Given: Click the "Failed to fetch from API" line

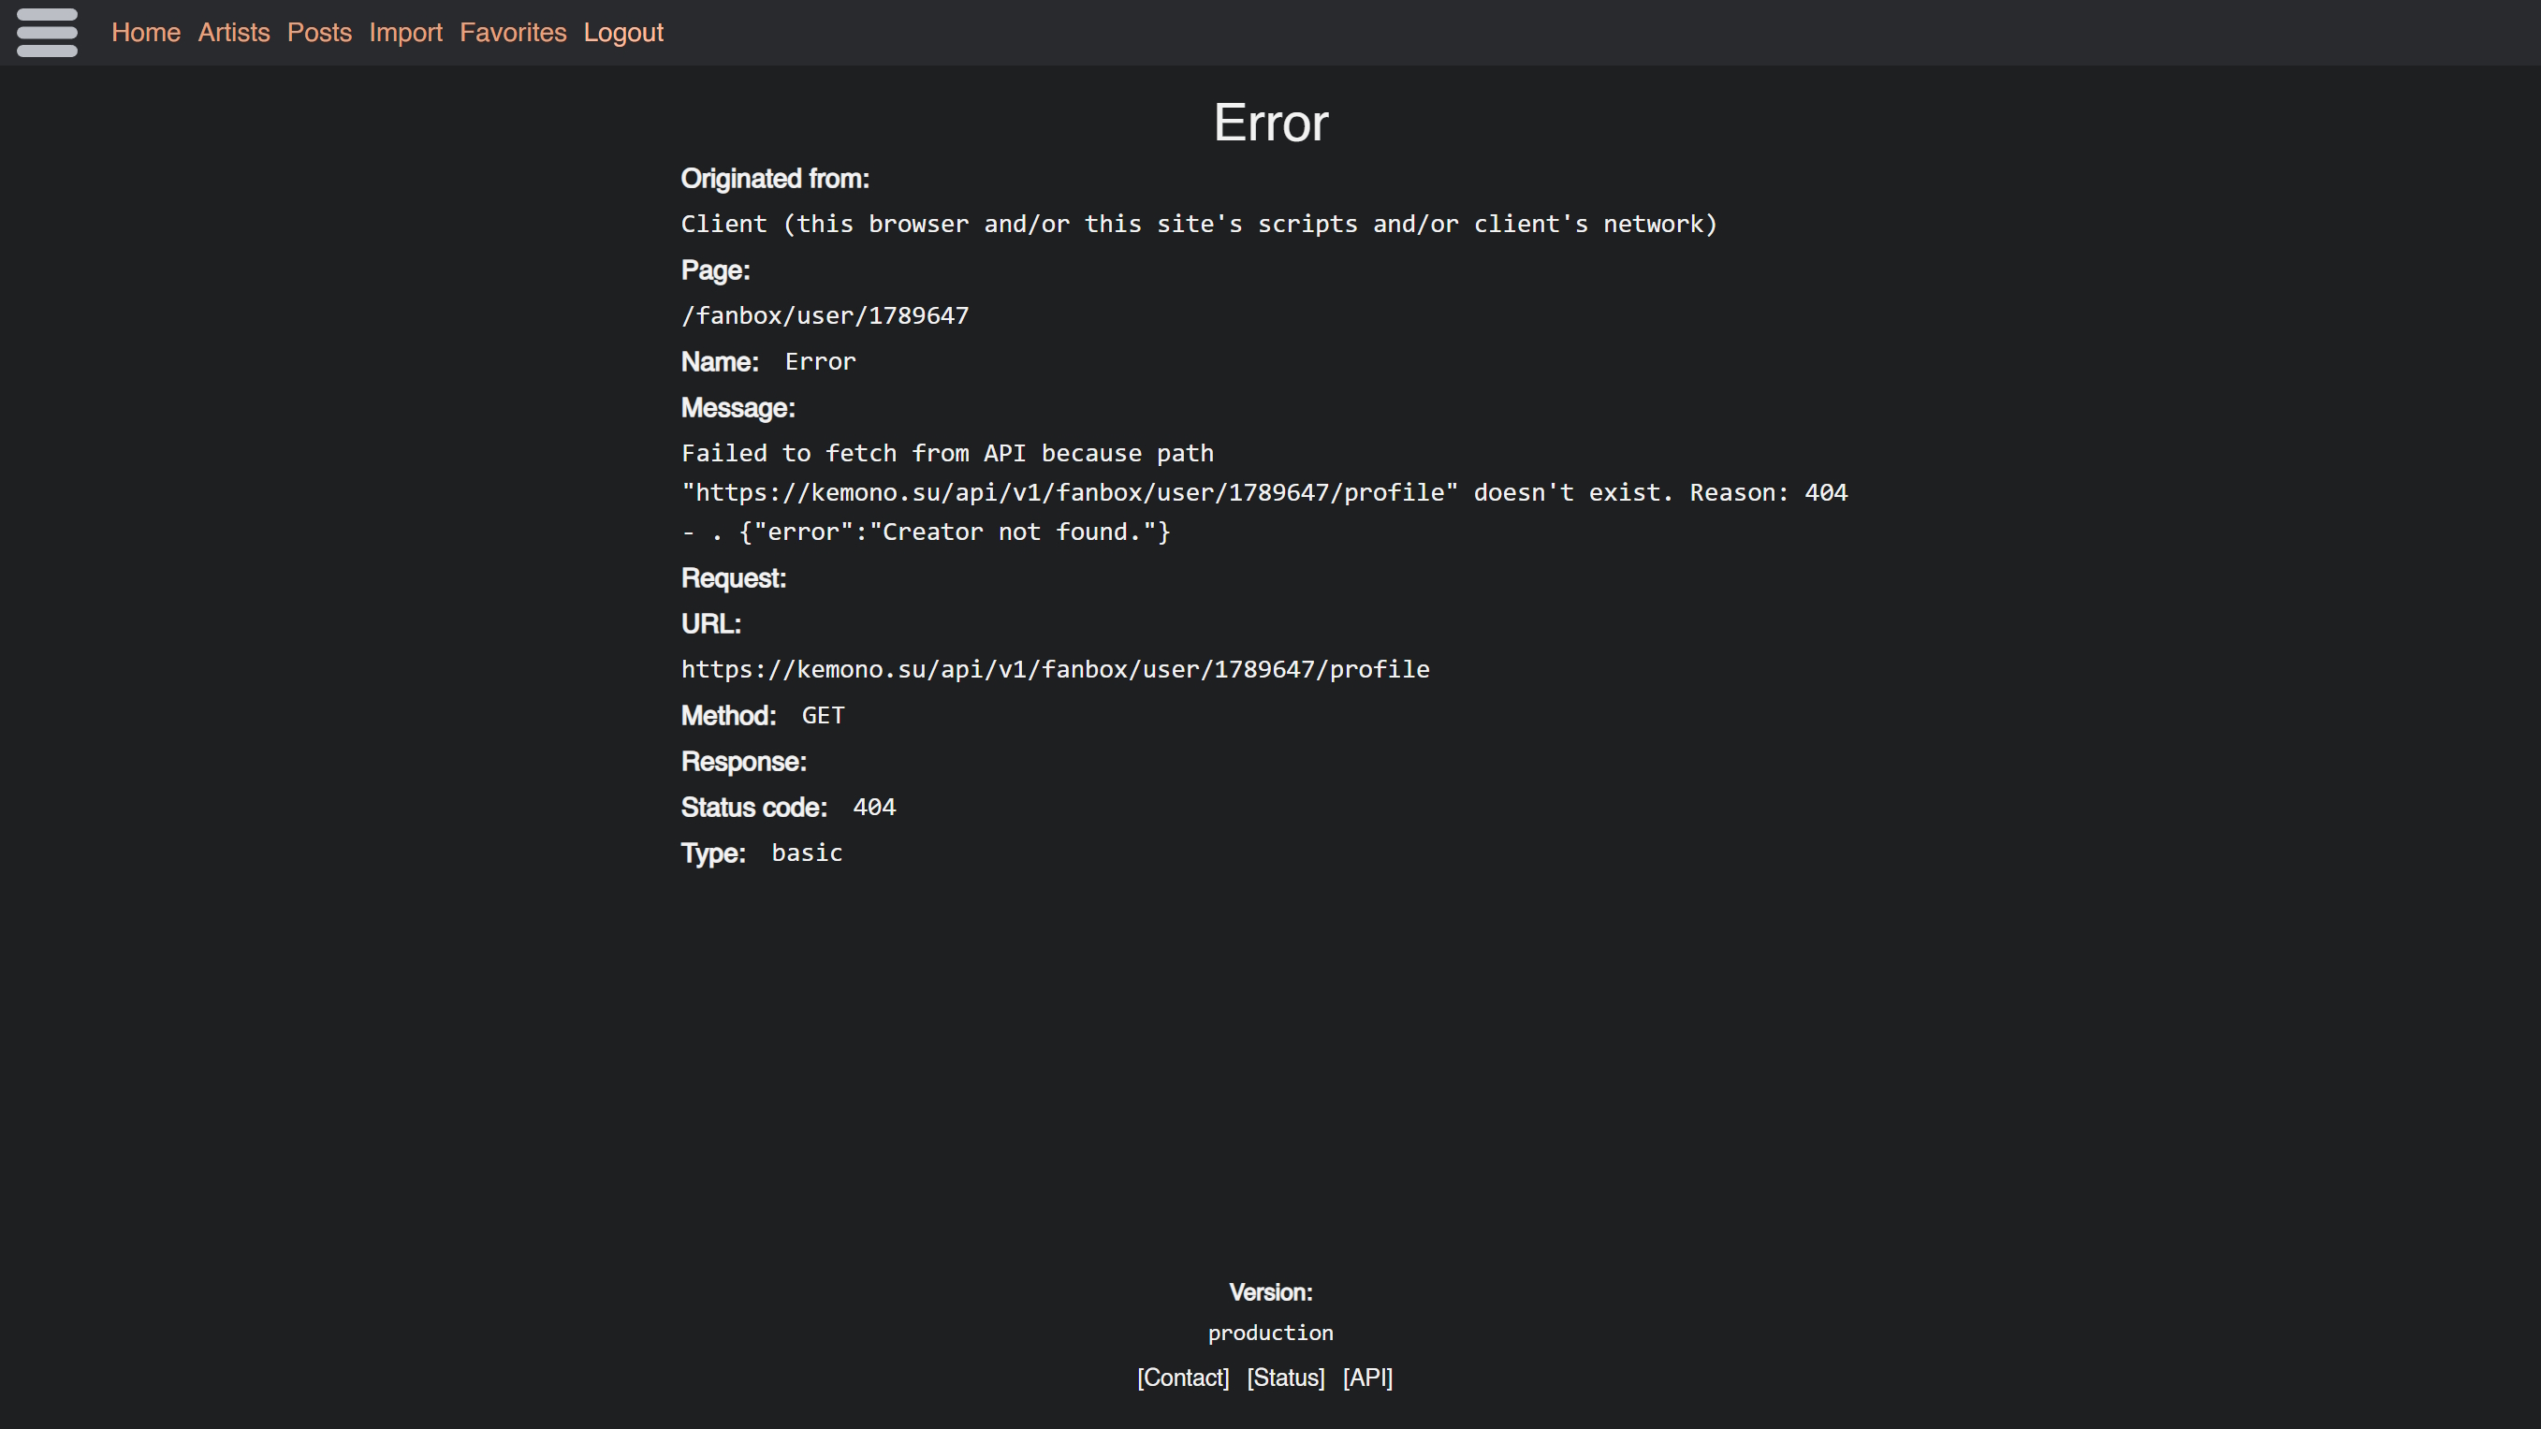Looking at the screenshot, I should click(947, 453).
